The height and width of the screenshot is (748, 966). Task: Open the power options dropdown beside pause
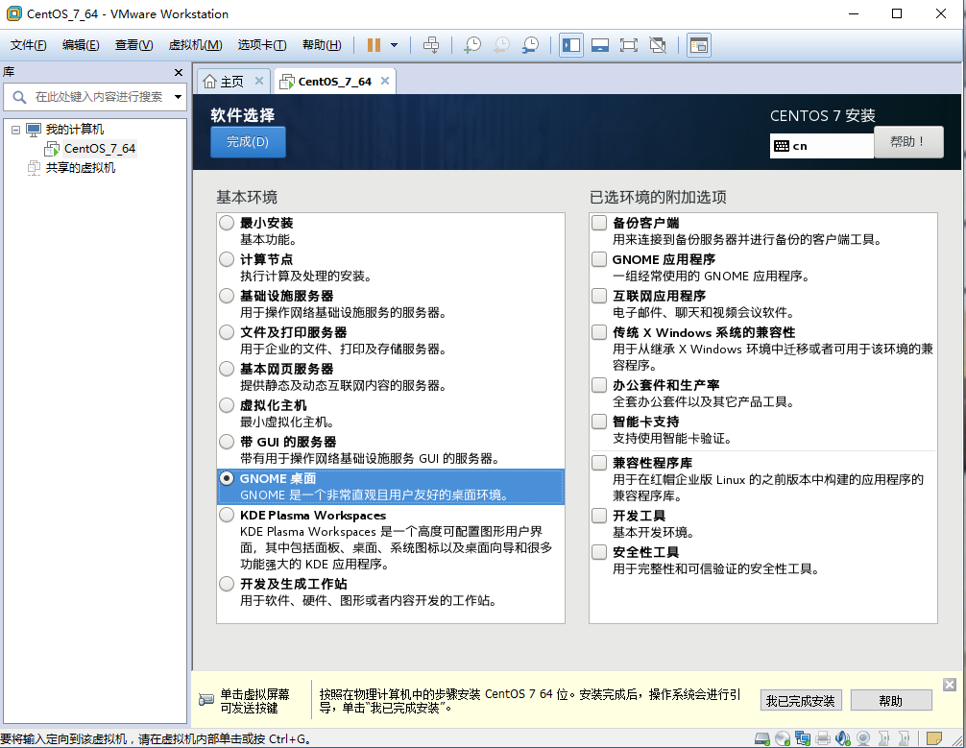pyautogui.click(x=395, y=45)
